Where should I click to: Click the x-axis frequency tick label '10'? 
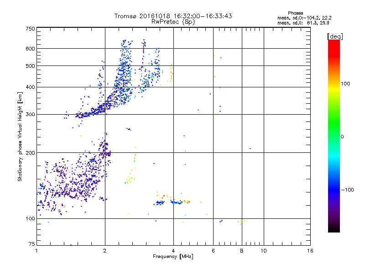pyautogui.click(x=264, y=251)
